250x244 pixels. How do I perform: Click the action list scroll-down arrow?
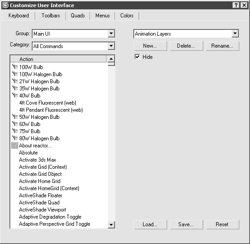click(x=111, y=225)
